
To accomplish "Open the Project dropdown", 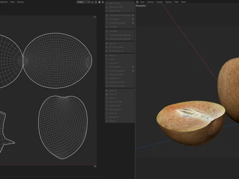I will 83,2.
